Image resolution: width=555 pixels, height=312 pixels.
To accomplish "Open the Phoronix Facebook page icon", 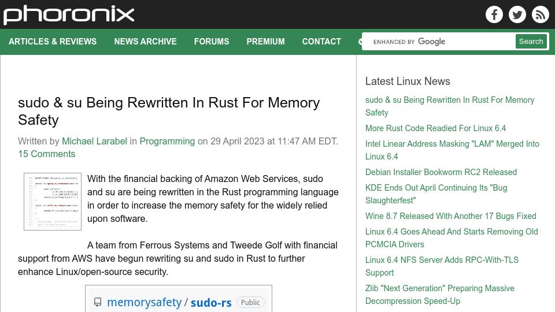I will pos(494,14).
